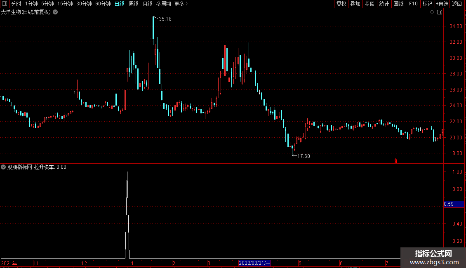466x268 pixels.
Task: Click the 复权 button
Action: 341,4
